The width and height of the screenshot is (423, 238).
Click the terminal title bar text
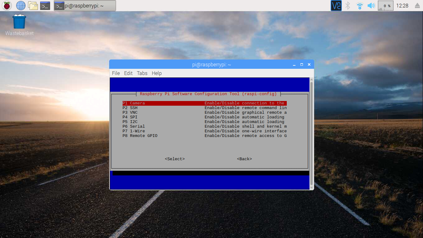pos(211,64)
